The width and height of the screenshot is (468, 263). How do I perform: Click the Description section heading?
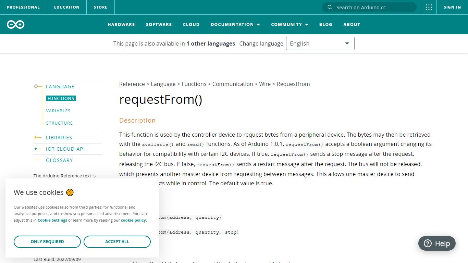click(137, 120)
